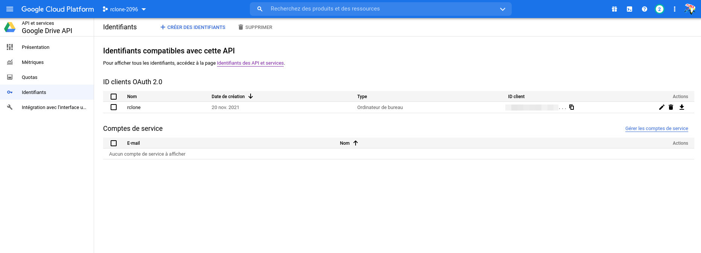The width and height of the screenshot is (701, 253).
Task: Open the Quotas sidebar item
Action: point(47,77)
